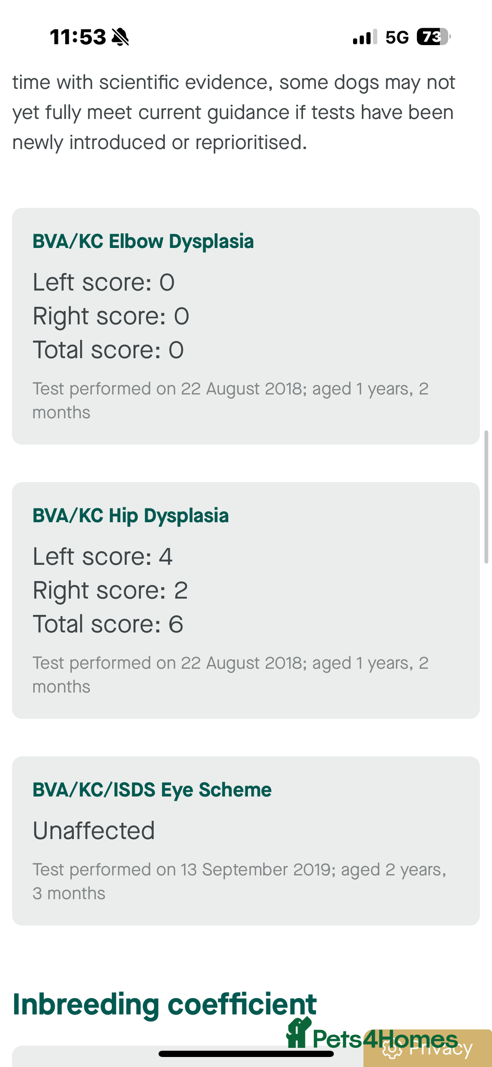Image resolution: width=492 pixels, height=1067 pixels.
Task: Tap the battery level indicator
Action: point(433,37)
